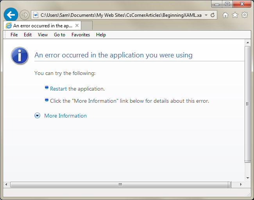Refresh the page with the reload icon

(x=213, y=15)
